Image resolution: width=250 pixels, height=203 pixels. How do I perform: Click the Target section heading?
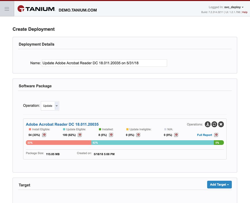click(x=24, y=185)
